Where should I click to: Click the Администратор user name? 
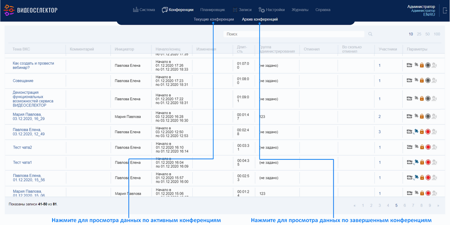421,6
